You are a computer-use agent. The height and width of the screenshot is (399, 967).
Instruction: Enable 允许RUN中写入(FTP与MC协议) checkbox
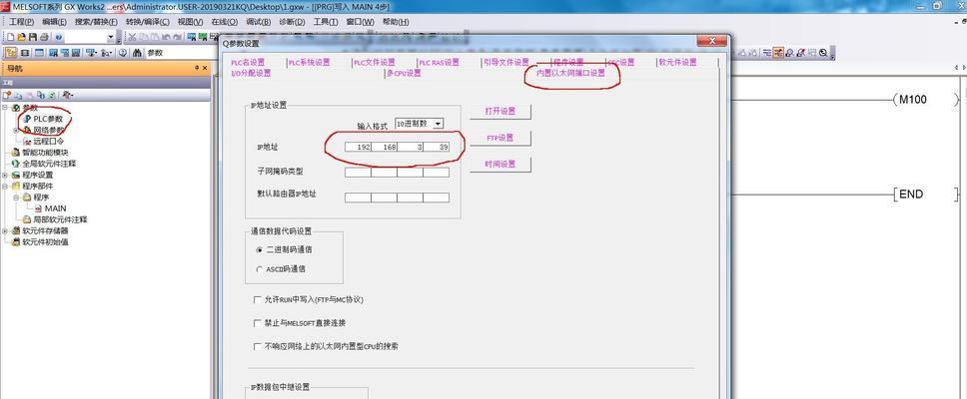258,300
